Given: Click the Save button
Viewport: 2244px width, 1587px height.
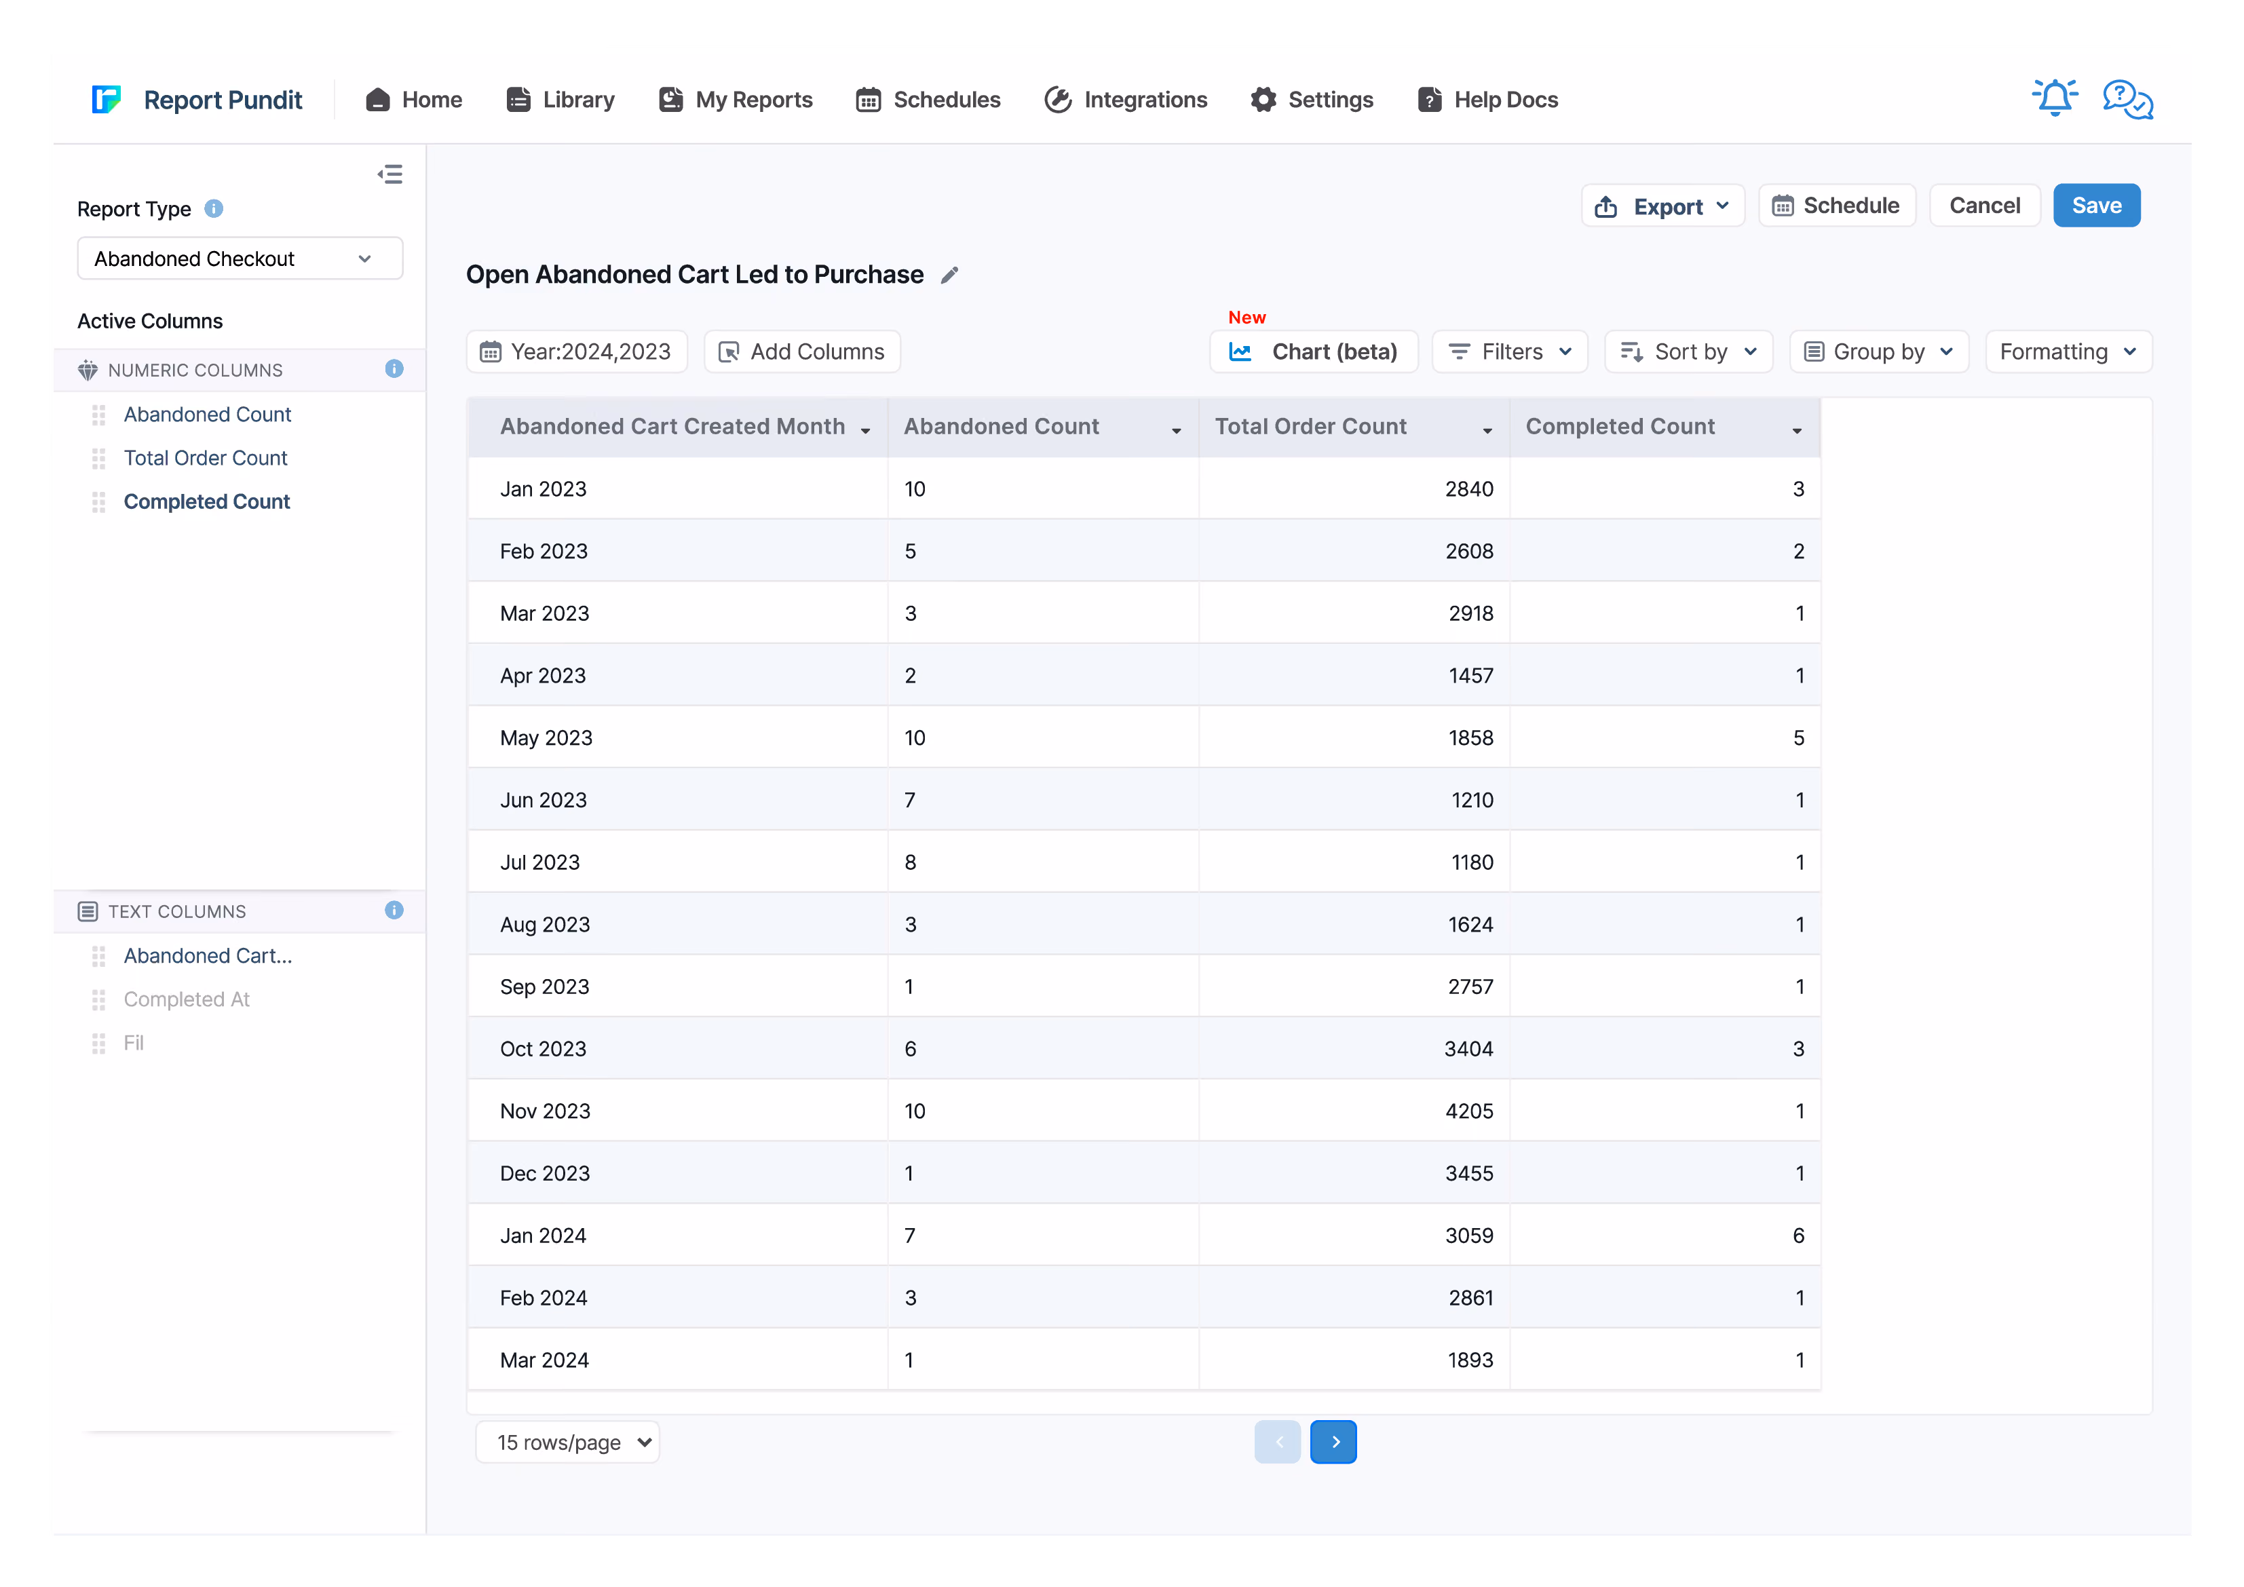Looking at the screenshot, I should (2097, 206).
